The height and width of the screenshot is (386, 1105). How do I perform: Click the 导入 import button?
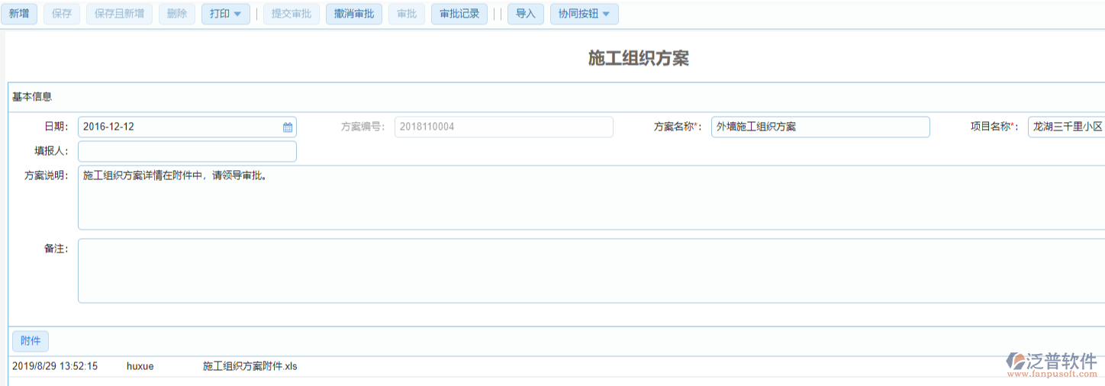point(525,14)
